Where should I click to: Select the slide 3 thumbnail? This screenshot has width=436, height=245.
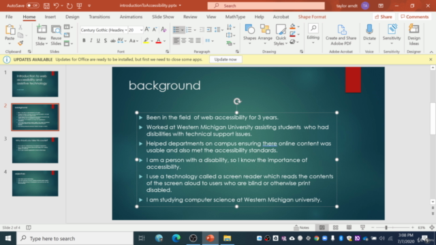[35, 150]
